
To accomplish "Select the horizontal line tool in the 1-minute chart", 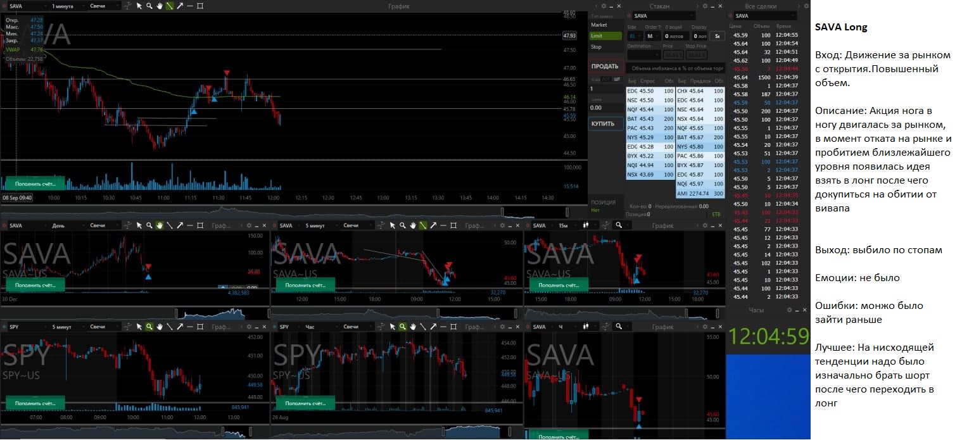I will tap(190, 6).
